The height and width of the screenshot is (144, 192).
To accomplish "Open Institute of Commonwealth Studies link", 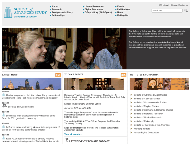I will pyautogui.click(x=150, y=103).
